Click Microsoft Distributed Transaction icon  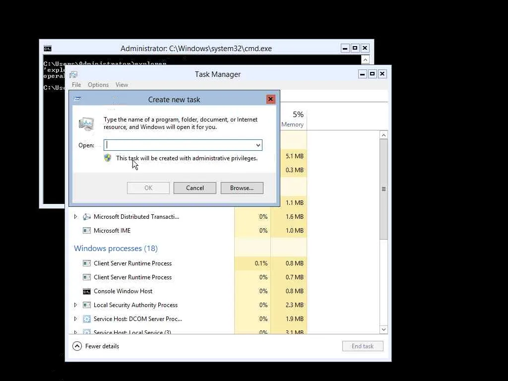(86, 217)
